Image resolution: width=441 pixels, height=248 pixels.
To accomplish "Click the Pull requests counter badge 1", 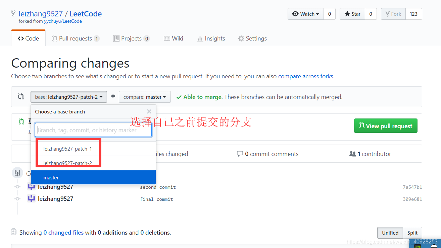I will (97, 38).
